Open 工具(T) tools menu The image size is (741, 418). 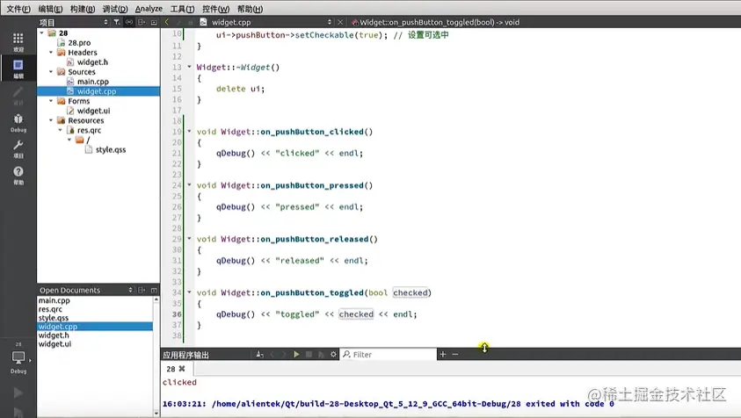tap(182, 9)
